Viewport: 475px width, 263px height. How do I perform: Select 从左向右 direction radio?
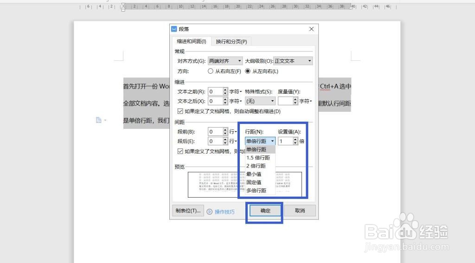point(248,71)
